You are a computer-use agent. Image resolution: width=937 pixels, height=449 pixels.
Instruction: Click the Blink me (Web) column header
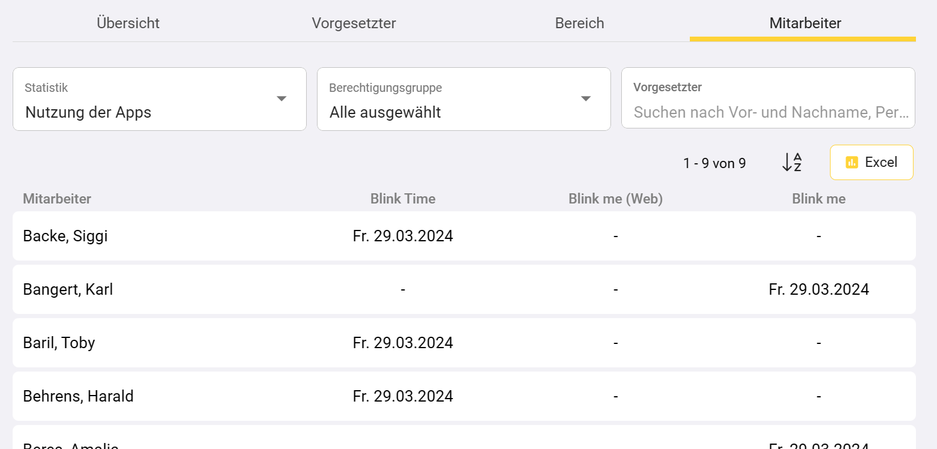(x=615, y=199)
